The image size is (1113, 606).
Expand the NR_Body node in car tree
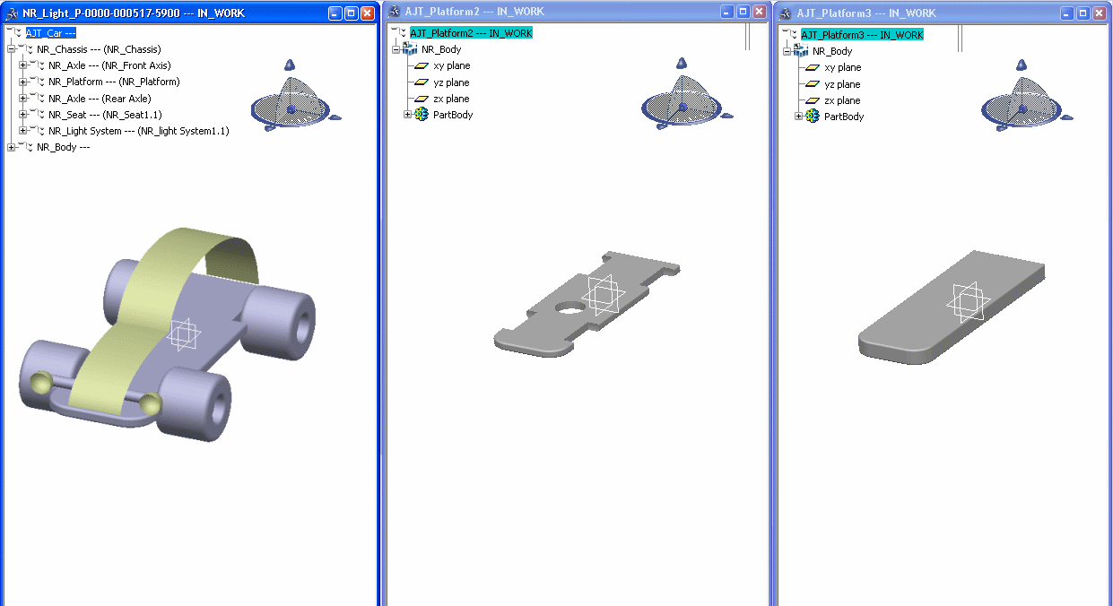(x=12, y=147)
